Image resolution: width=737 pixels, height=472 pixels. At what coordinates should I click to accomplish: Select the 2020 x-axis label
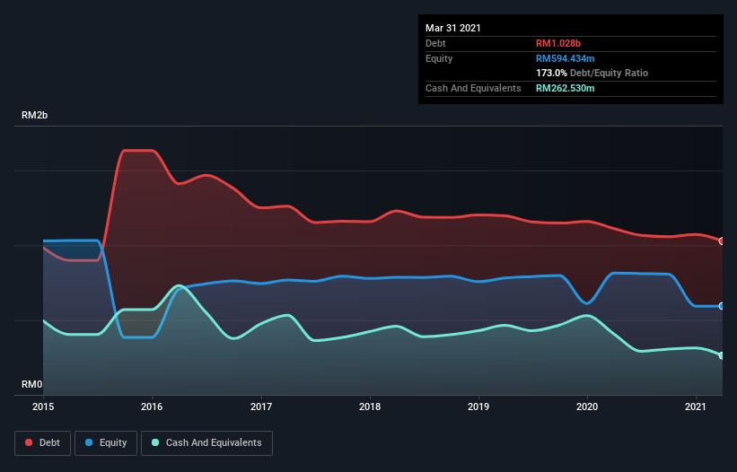pyautogui.click(x=587, y=406)
